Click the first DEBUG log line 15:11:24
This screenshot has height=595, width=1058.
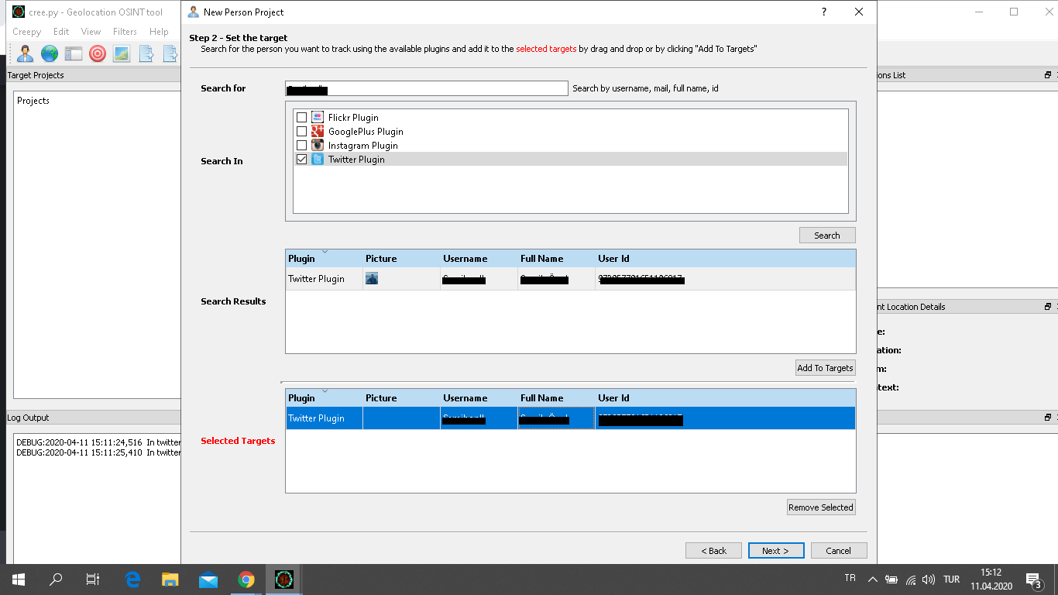98,442
